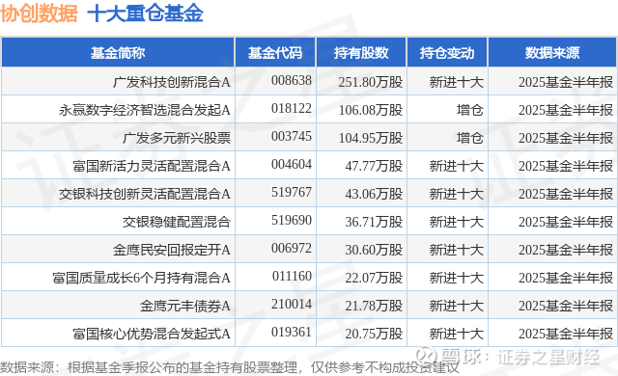Click the 持仓变动 column header

coord(447,53)
